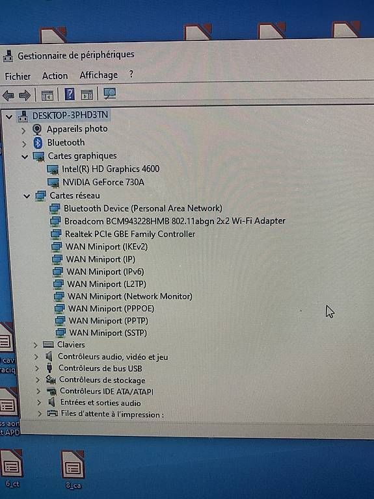
Task: Expand Contrôleurs audio, vidéo et jeu
Action: pyautogui.click(x=36, y=357)
